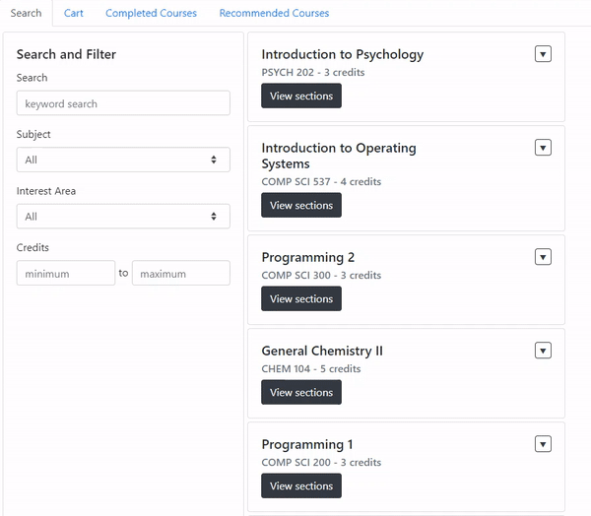
Task: Click the Search and Filter heading
Action: coord(66,54)
